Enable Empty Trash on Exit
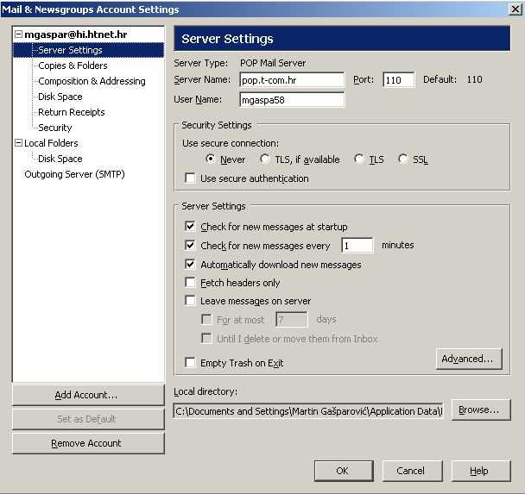The height and width of the screenshot is (494, 525). click(190, 363)
